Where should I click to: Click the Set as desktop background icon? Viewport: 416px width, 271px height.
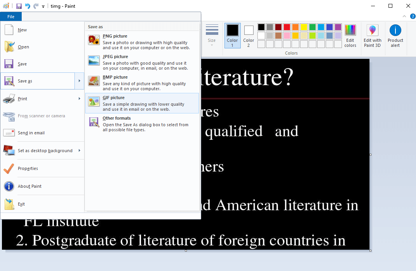pos(9,150)
